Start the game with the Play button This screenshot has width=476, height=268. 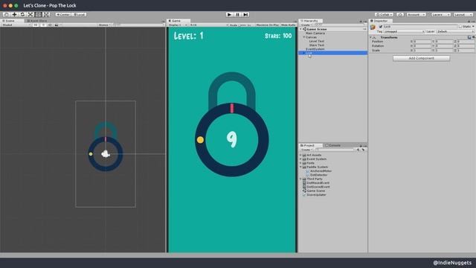[x=230, y=15]
